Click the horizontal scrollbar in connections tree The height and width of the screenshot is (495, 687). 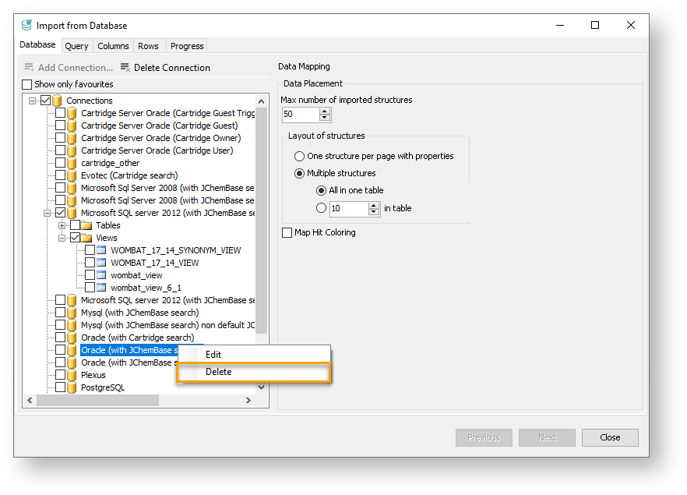pyautogui.click(x=97, y=401)
